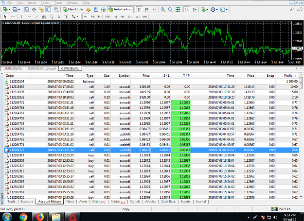Viewport: 304px width, 221px height.
Task: Tile chart windows icon
Action: point(178,10)
